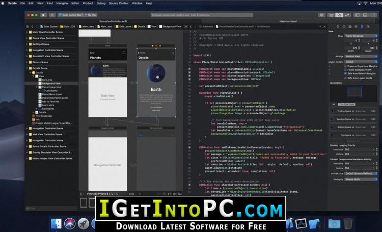Uncheck Safe Area Relative Margins
Viewport: 382px width, 232px height.
[345, 73]
